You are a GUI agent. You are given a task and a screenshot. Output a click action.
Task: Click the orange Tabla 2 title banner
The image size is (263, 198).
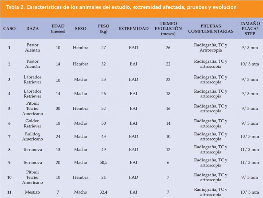(x=131, y=8)
